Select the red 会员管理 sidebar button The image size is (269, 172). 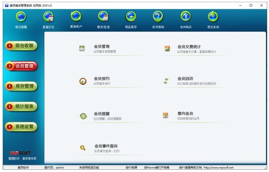(x=21, y=66)
